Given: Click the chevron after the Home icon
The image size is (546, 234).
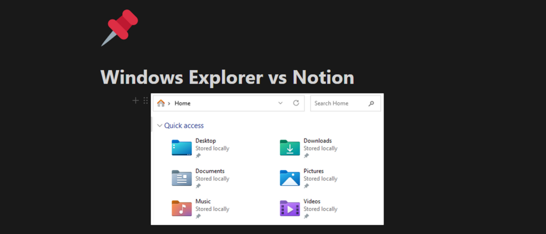Looking at the screenshot, I should (x=169, y=103).
